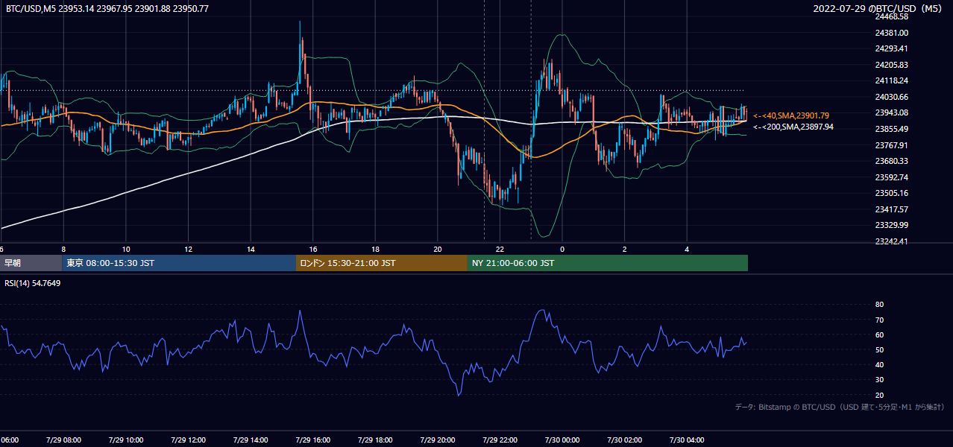Click price axis value 23505.16
The width and height of the screenshot is (953, 447).
[892, 193]
